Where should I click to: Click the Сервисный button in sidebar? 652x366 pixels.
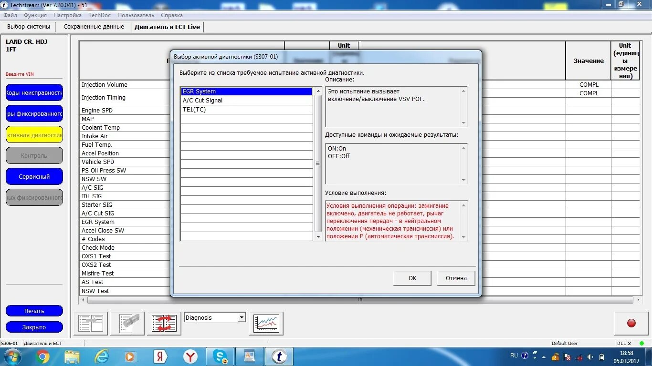coord(34,176)
